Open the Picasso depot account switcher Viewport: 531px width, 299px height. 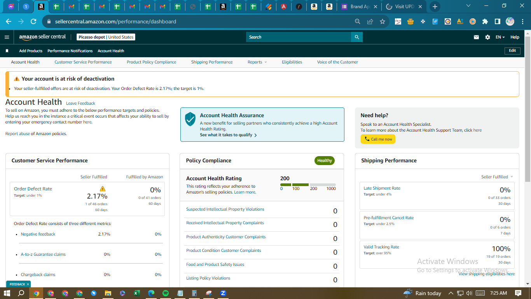pyautogui.click(x=106, y=37)
